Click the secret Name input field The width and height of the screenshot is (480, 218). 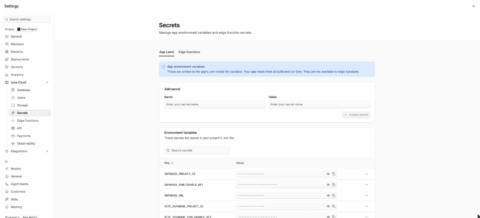click(215, 104)
